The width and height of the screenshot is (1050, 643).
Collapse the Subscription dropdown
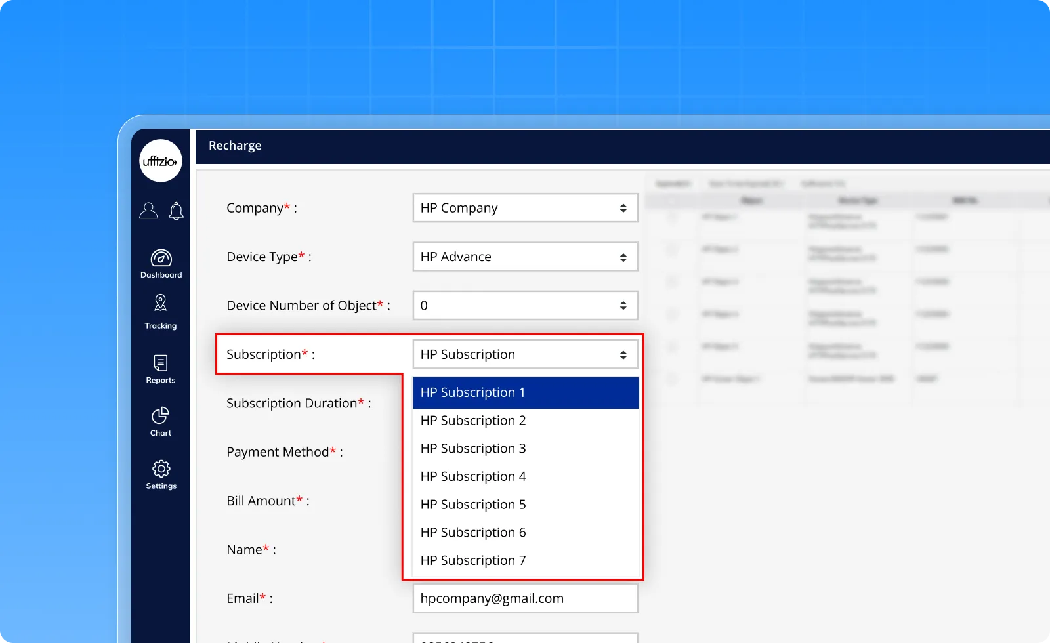(525, 354)
